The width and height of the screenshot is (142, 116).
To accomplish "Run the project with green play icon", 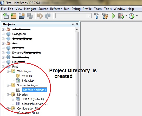I will coord(113,16).
